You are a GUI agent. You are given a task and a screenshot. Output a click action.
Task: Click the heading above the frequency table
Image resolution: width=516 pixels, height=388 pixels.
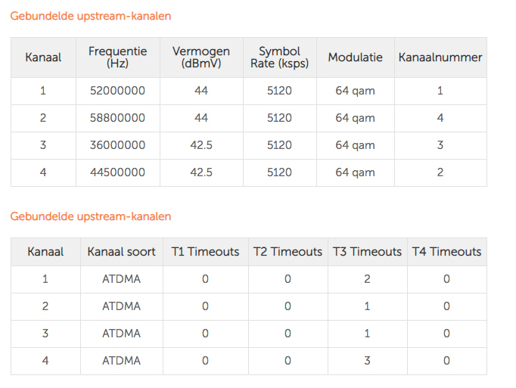point(90,16)
